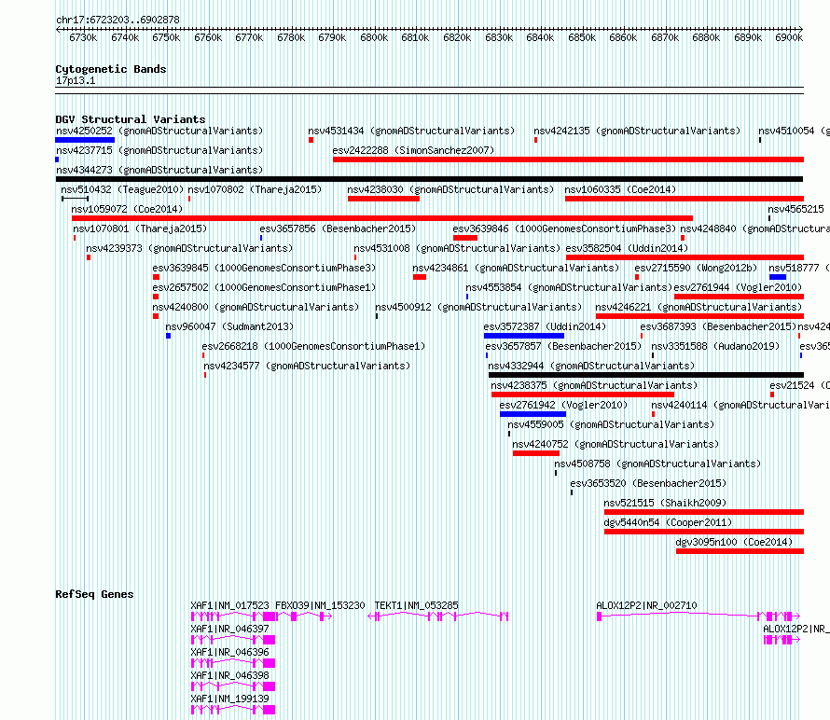This screenshot has width=830, height=720.
Task: Open nsv4500912 gnomAD variant label
Action: coord(478,307)
